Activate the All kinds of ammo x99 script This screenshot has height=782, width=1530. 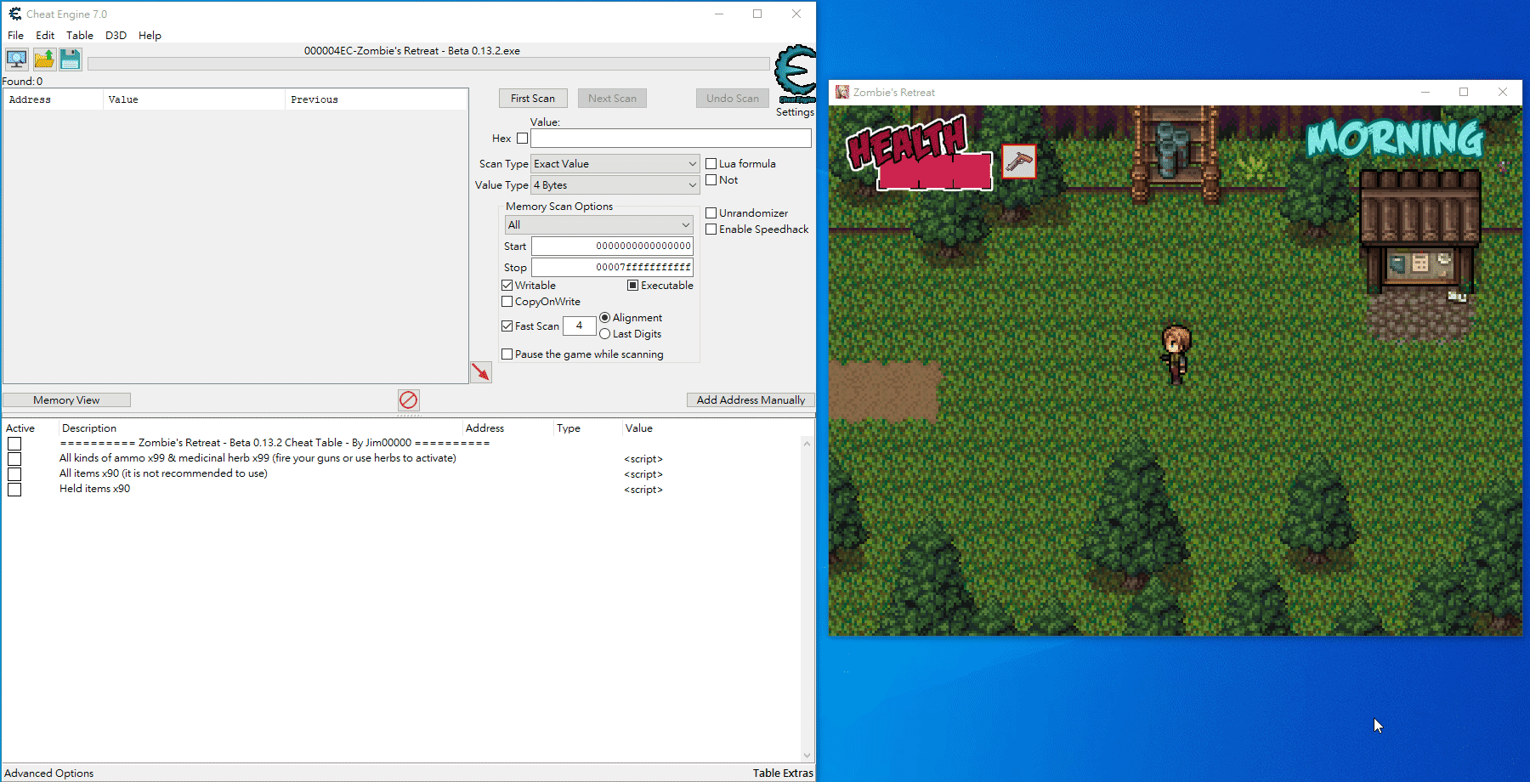tap(14, 459)
